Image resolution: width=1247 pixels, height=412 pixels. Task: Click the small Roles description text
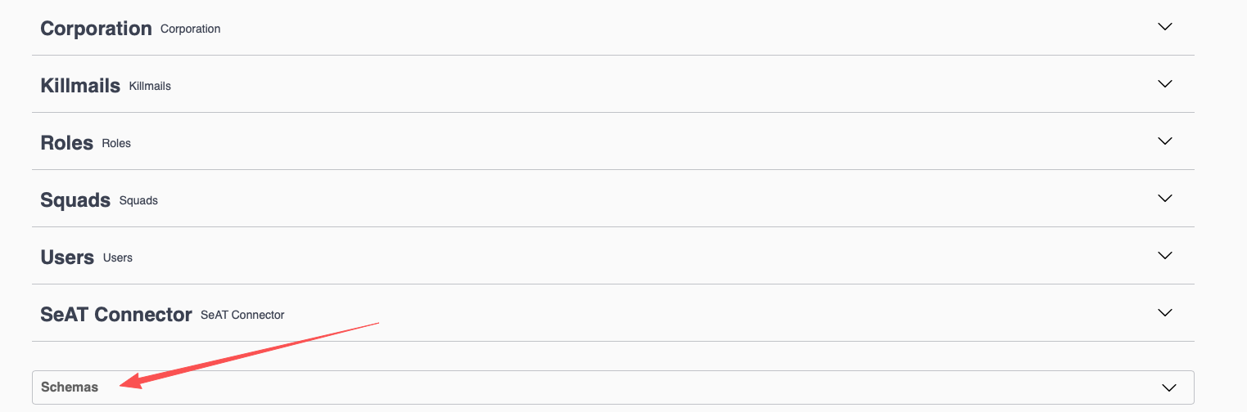click(116, 143)
